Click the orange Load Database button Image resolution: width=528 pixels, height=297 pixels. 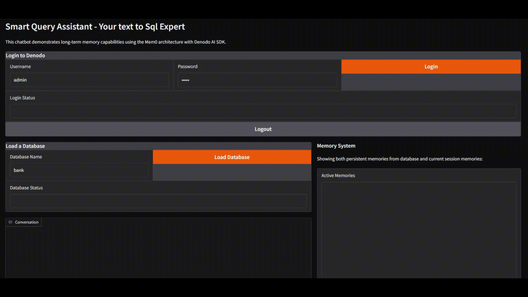(x=232, y=157)
